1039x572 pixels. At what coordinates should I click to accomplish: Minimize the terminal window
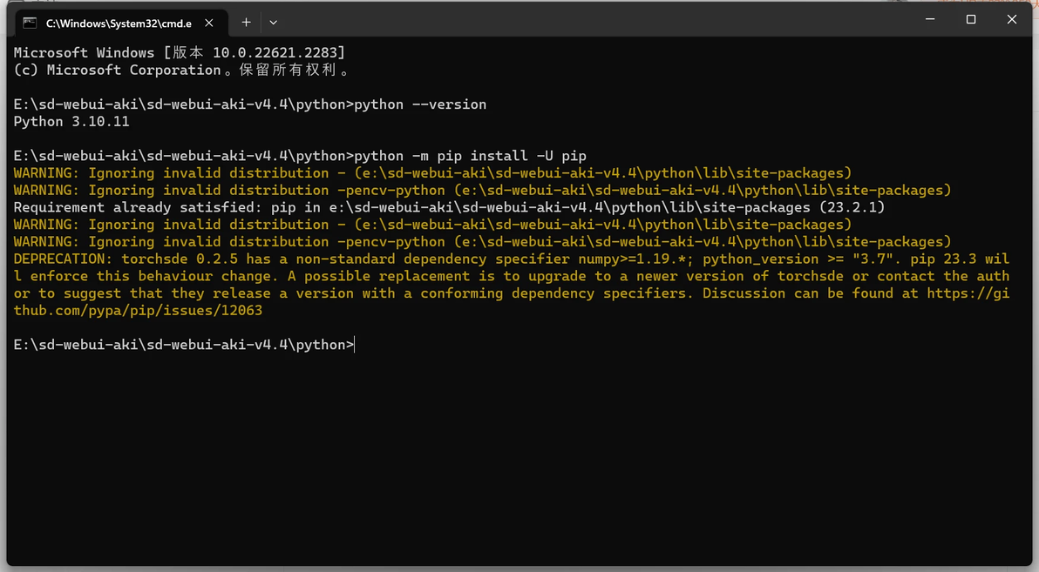tap(930, 19)
